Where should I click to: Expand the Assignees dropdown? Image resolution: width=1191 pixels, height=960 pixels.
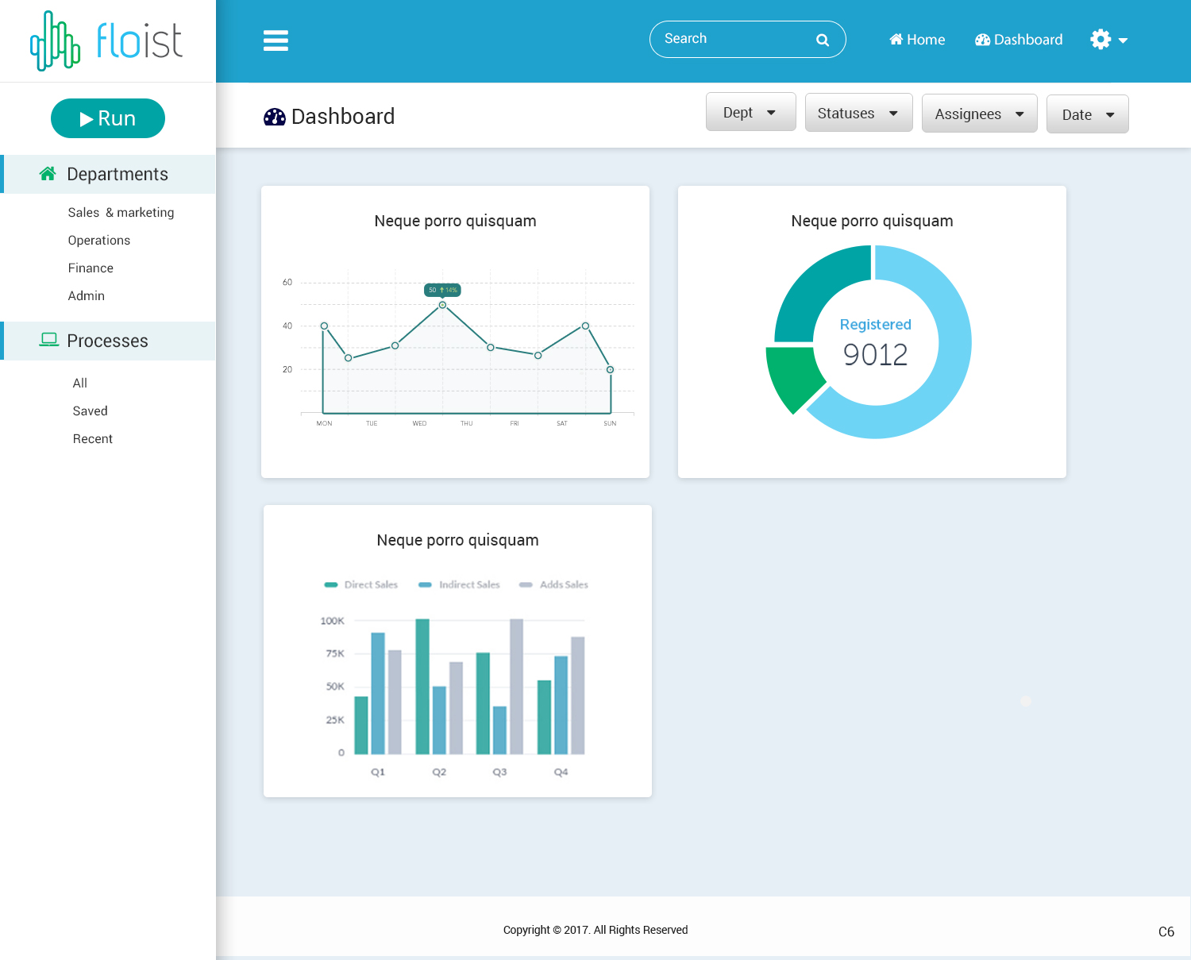pos(979,114)
